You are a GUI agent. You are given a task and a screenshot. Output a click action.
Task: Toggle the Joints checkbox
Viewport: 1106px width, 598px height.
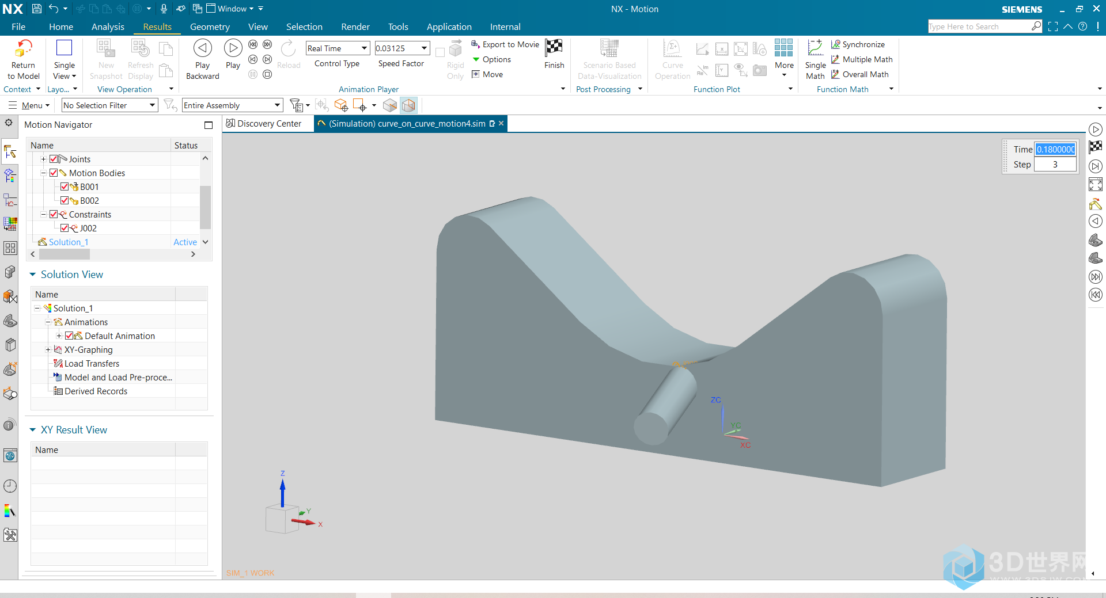[54, 159]
